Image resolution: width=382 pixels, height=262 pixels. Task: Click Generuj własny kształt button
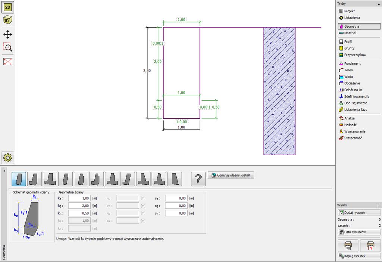tap(231, 175)
